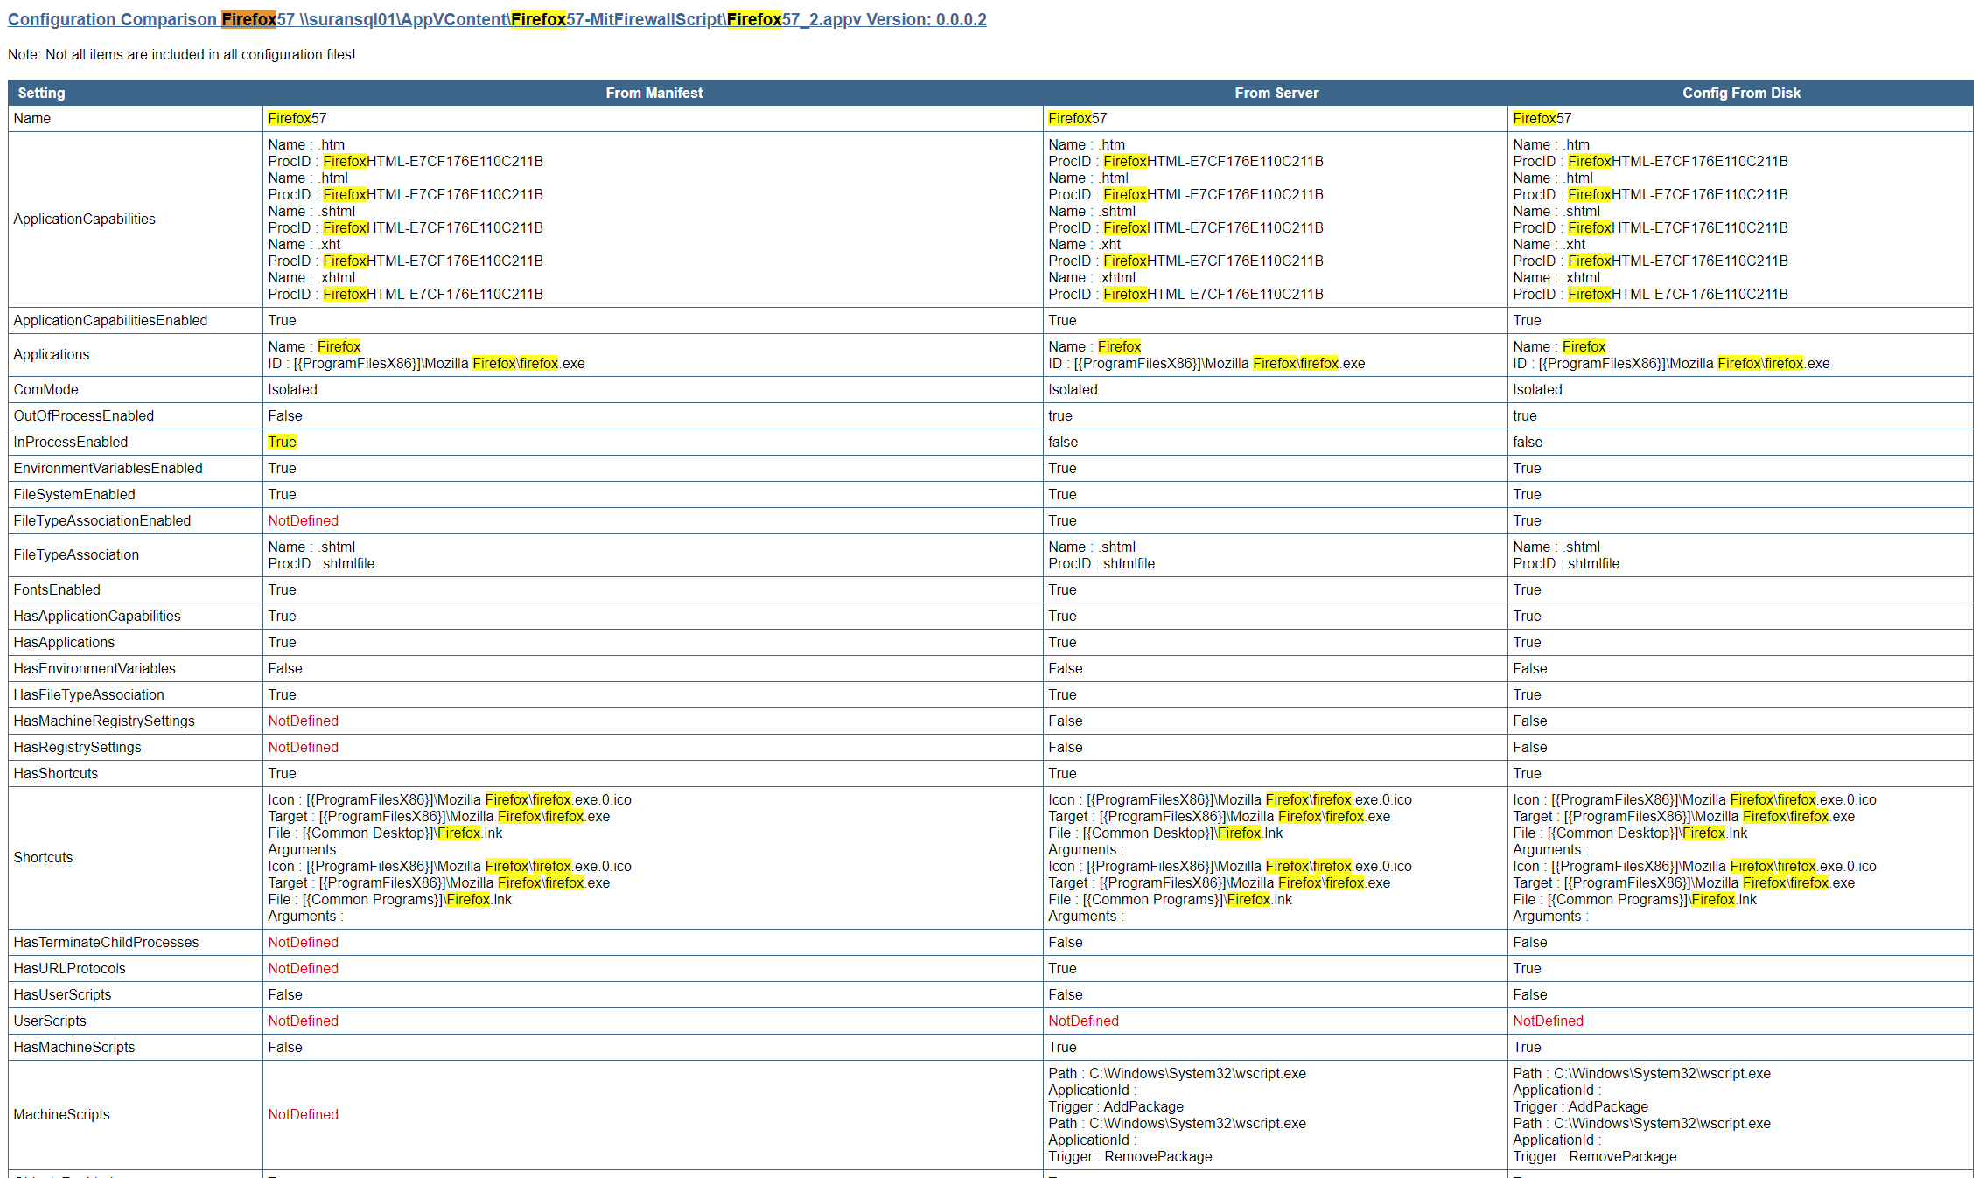Click 'Name : .xhtml' in ApplicationCapabilities manifest cell

point(311,277)
